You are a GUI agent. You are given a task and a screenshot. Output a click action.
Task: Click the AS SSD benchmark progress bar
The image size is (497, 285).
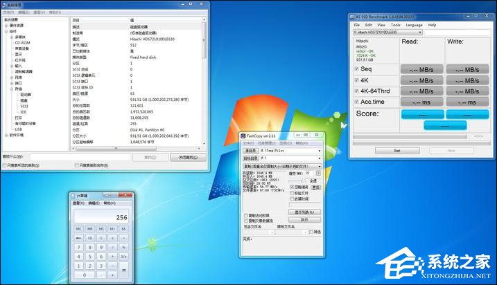click(x=410, y=136)
